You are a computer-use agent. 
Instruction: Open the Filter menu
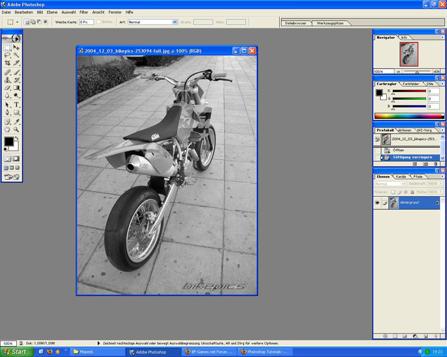pyautogui.click(x=84, y=12)
